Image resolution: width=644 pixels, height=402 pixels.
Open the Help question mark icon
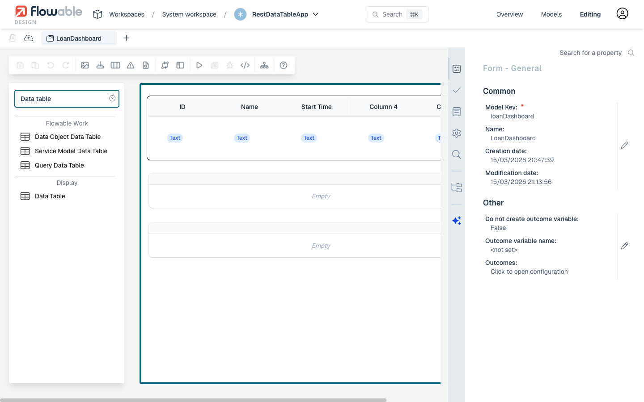point(284,65)
